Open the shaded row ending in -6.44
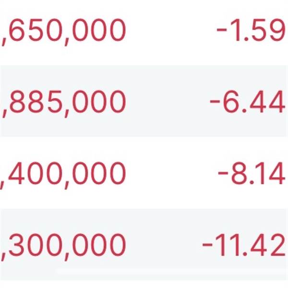 pyautogui.click(x=144, y=102)
